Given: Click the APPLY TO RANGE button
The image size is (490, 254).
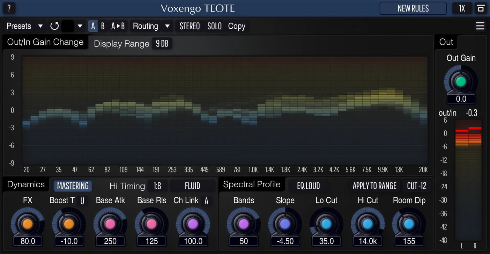Looking at the screenshot, I should pyautogui.click(x=374, y=186).
